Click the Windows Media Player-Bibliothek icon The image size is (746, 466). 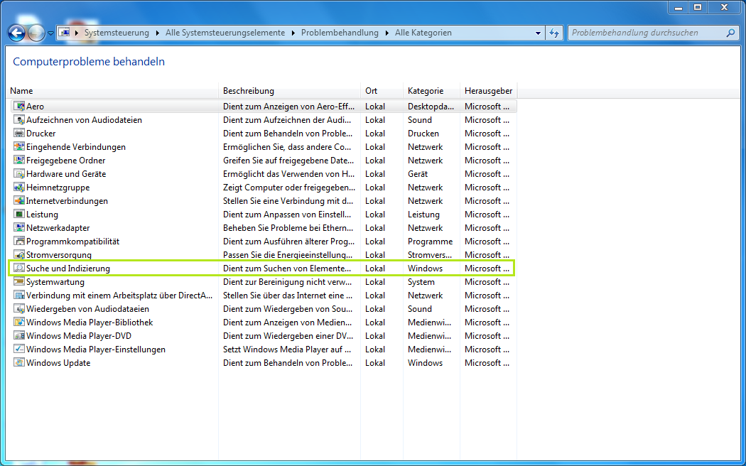point(19,322)
